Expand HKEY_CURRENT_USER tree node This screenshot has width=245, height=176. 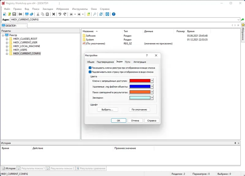pyautogui.click(x=7, y=42)
